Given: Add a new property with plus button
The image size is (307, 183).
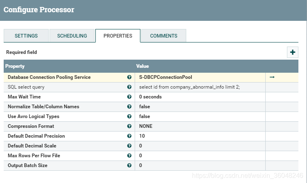Looking at the screenshot, I should point(293,52).
